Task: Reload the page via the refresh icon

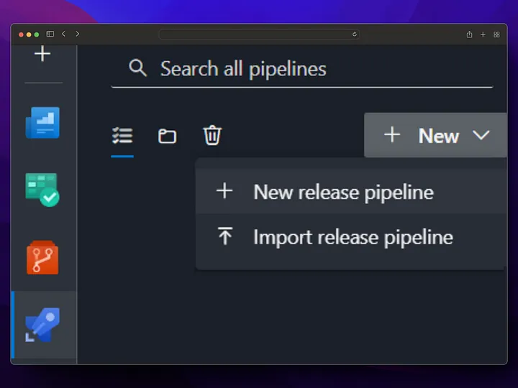Action: [355, 34]
